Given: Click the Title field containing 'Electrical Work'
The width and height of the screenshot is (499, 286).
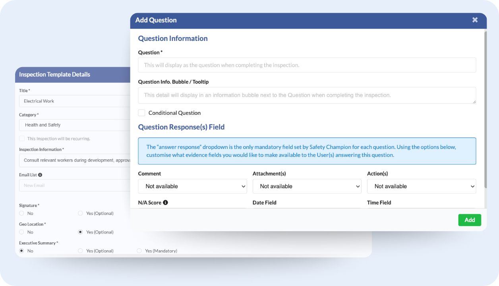Looking at the screenshot, I should (75, 101).
